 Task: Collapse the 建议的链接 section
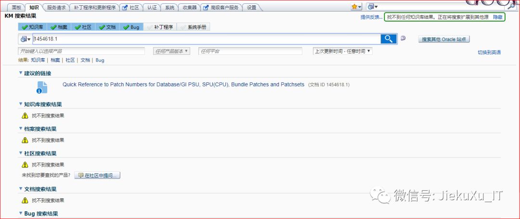tap(21, 73)
